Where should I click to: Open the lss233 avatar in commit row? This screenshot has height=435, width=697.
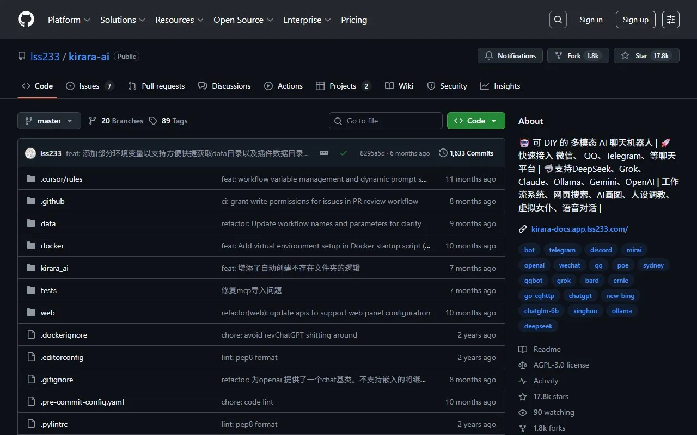(x=30, y=153)
